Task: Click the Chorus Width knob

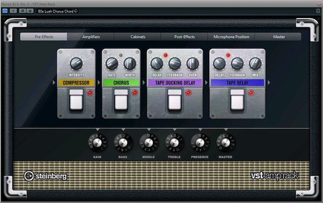Action: (x=130, y=64)
